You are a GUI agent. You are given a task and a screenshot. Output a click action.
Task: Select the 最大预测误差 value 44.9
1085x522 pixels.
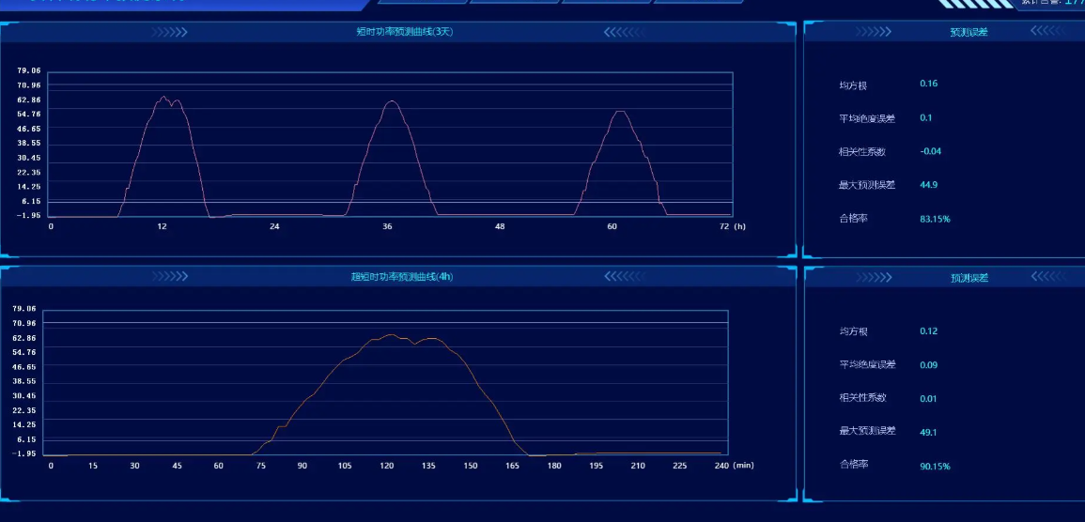(x=928, y=185)
